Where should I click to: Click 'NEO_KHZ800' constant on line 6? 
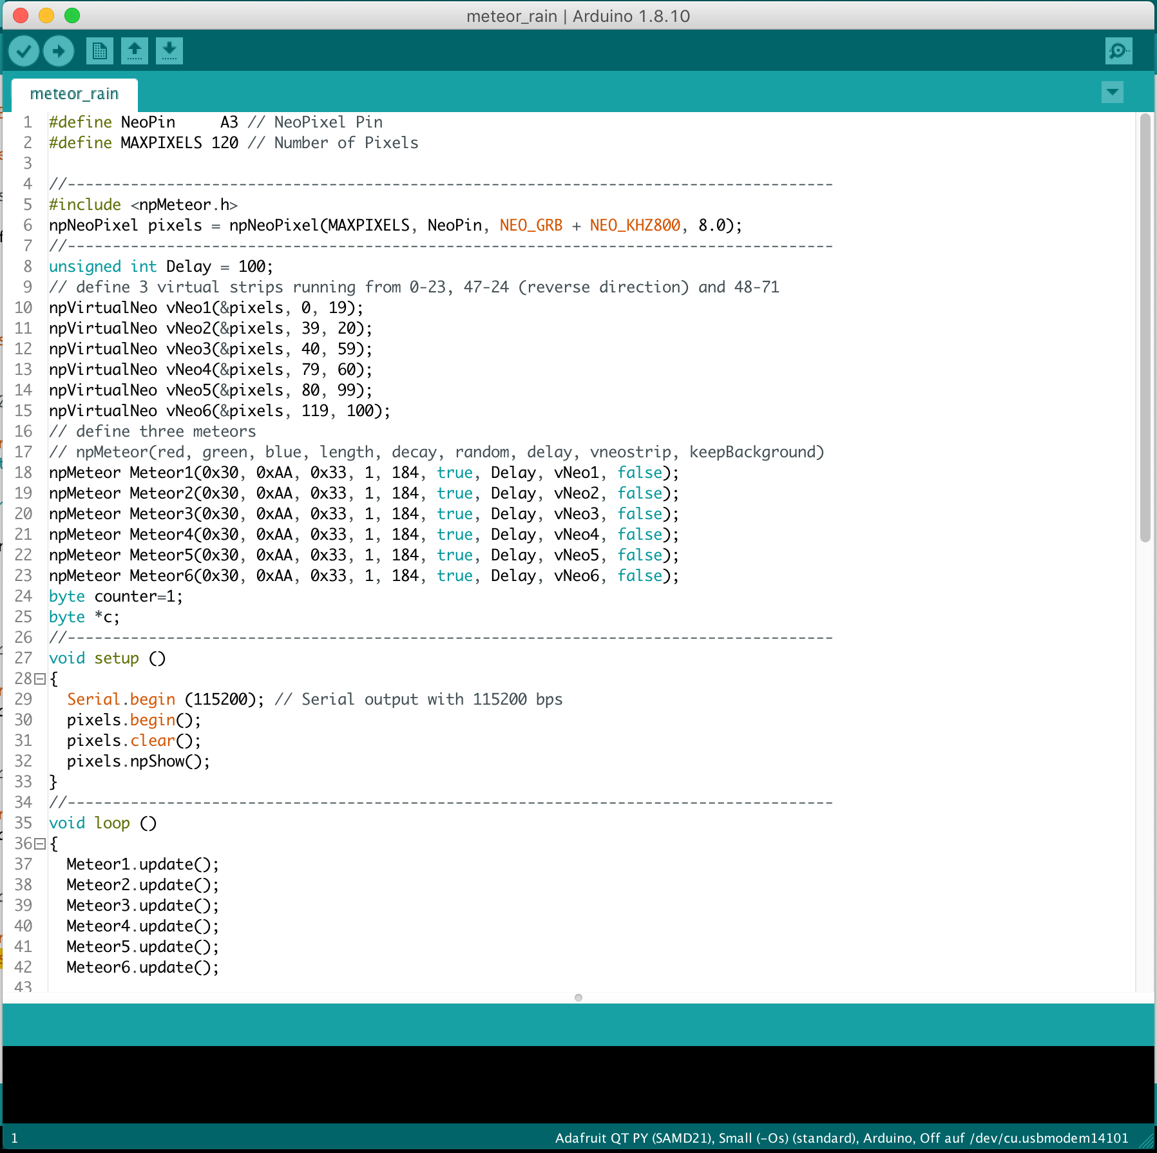pyautogui.click(x=635, y=225)
